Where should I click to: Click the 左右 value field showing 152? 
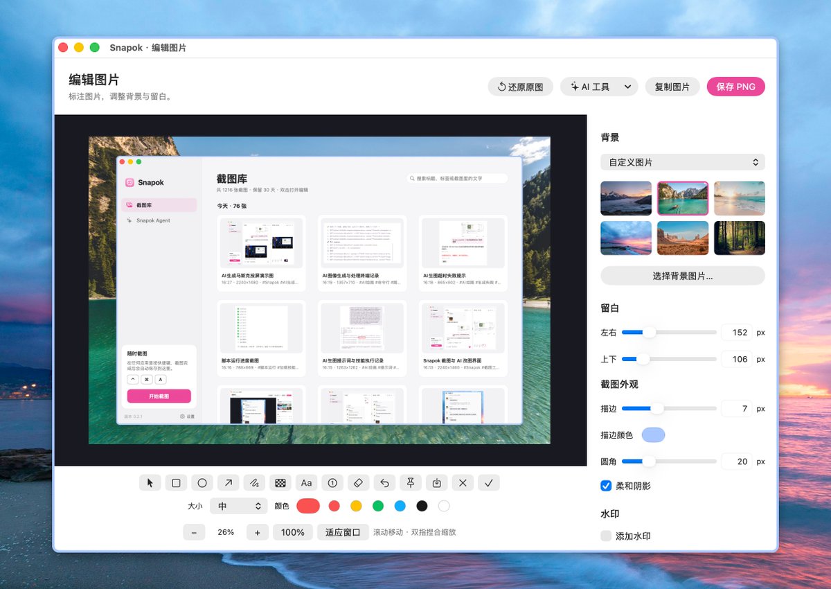737,333
